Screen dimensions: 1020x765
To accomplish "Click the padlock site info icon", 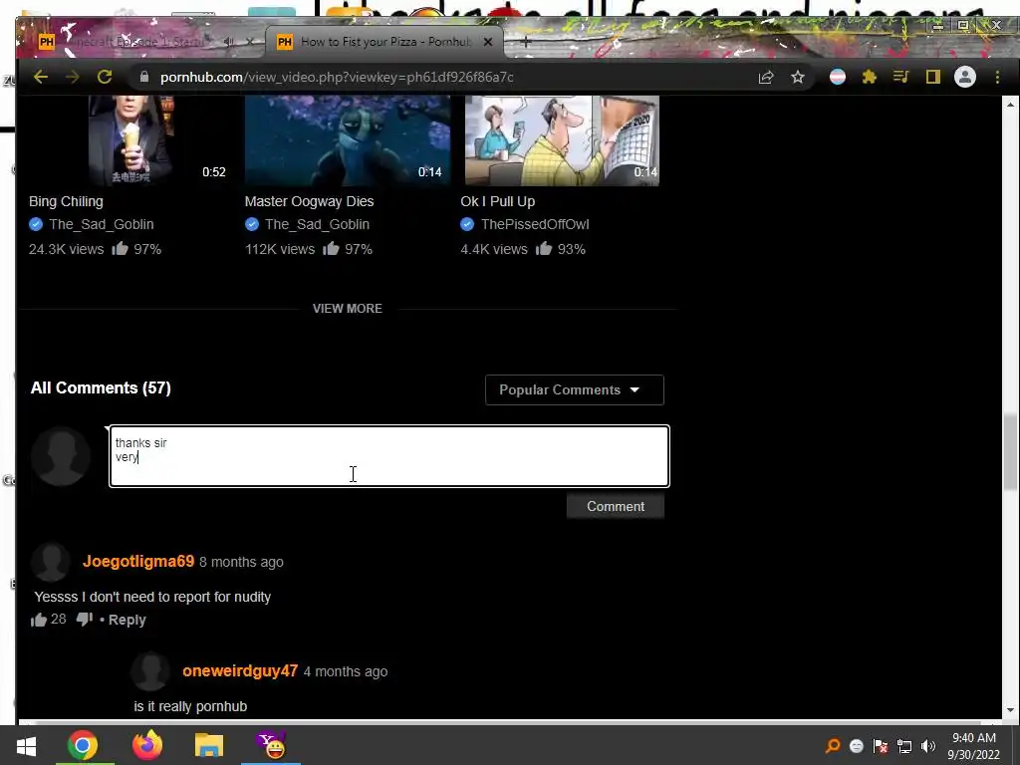I will point(143,77).
